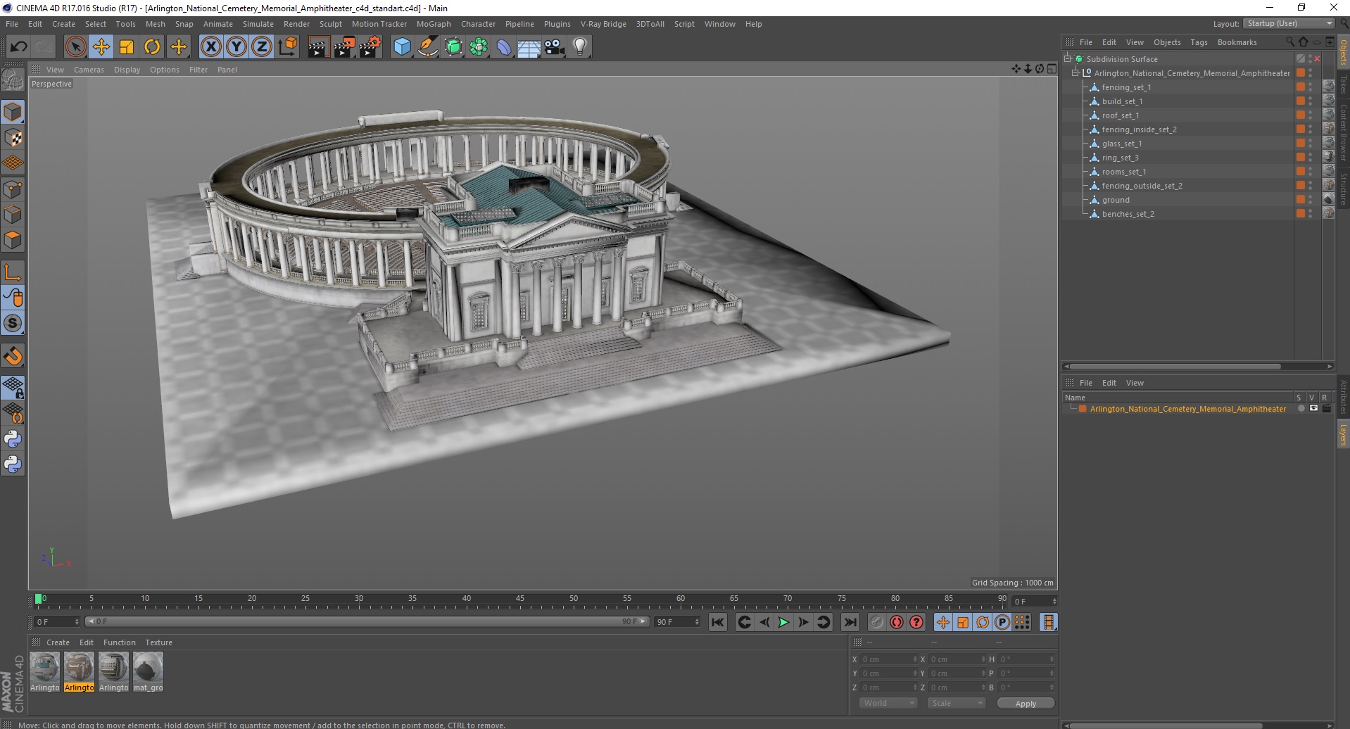The height and width of the screenshot is (729, 1350).
Task: Select benches_set_2 object
Action: 1128,214
